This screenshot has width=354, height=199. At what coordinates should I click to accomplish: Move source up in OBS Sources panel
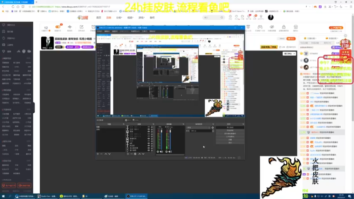pos(139,154)
